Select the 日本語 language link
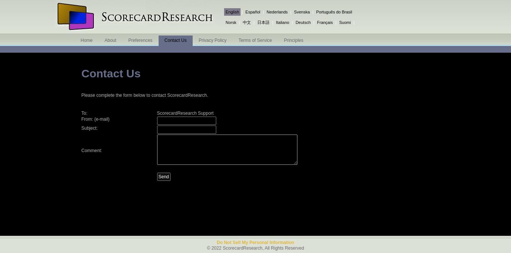Screen dimensions: 511x253 263,22
